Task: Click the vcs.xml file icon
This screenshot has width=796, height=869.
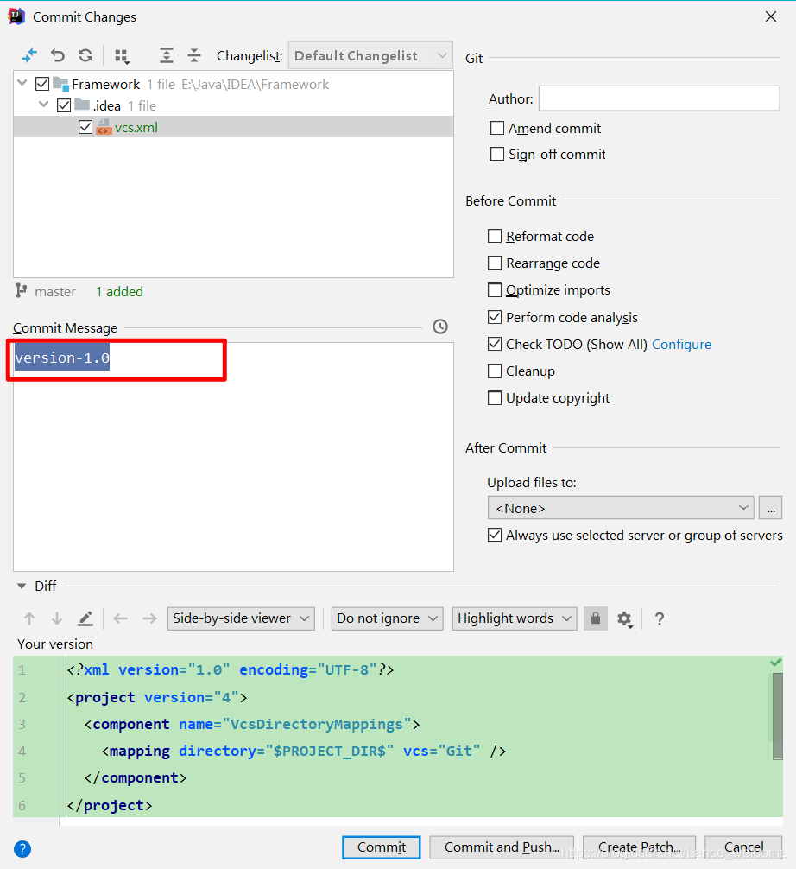Action: pyautogui.click(x=104, y=128)
